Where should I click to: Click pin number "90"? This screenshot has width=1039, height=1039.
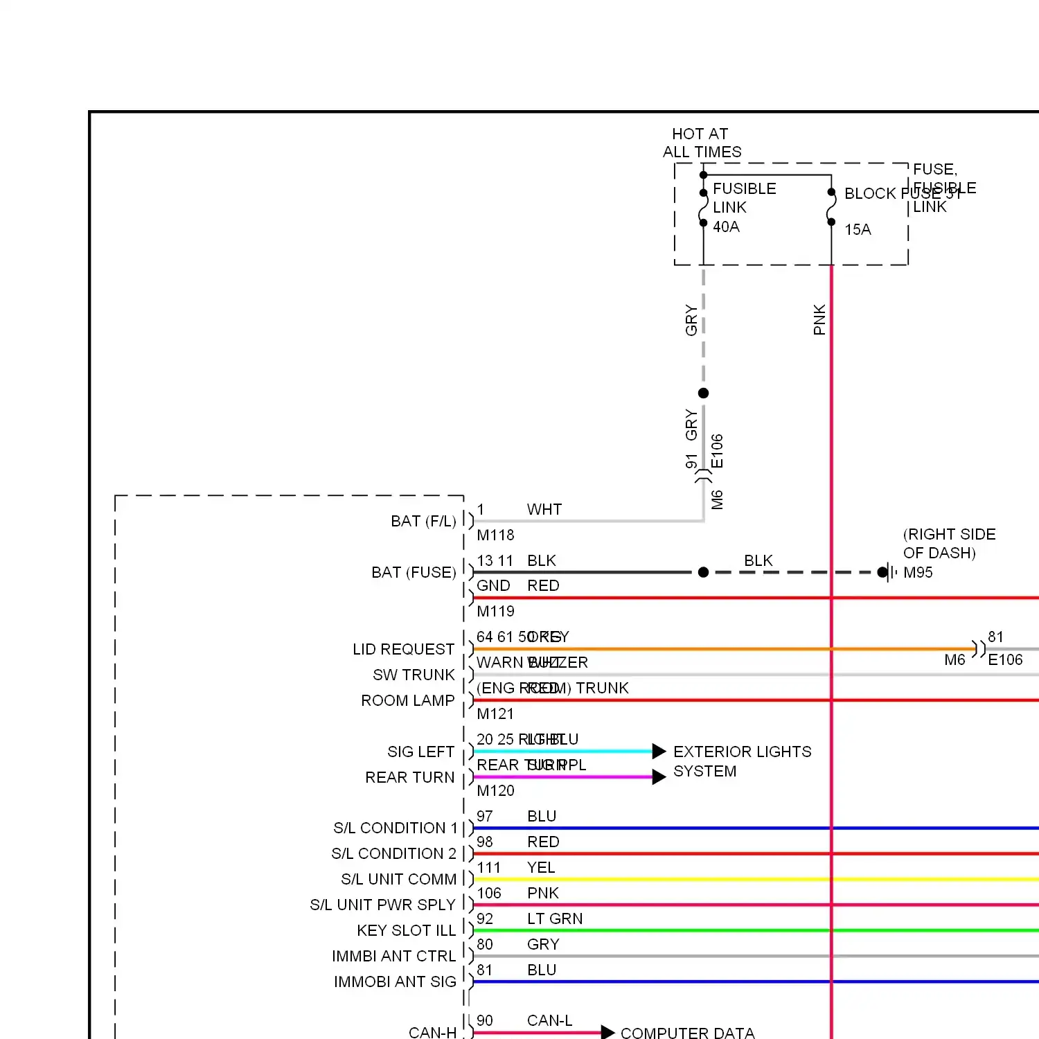485,1020
